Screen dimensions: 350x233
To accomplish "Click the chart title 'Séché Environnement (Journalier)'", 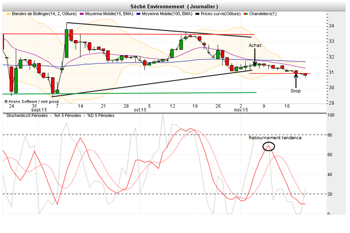I will [x=174, y=7].
